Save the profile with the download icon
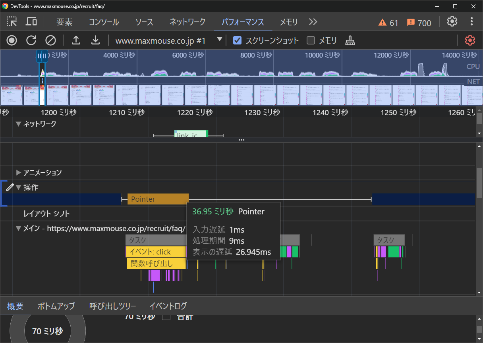The image size is (483, 343). [x=95, y=40]
